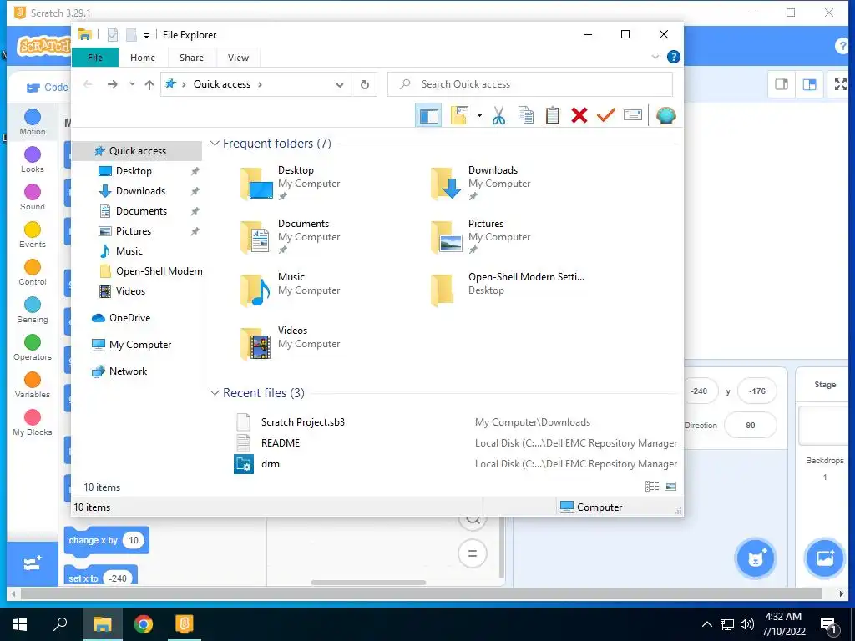
Task: Expand the address bar history dropdown
Action: [340, 85]
